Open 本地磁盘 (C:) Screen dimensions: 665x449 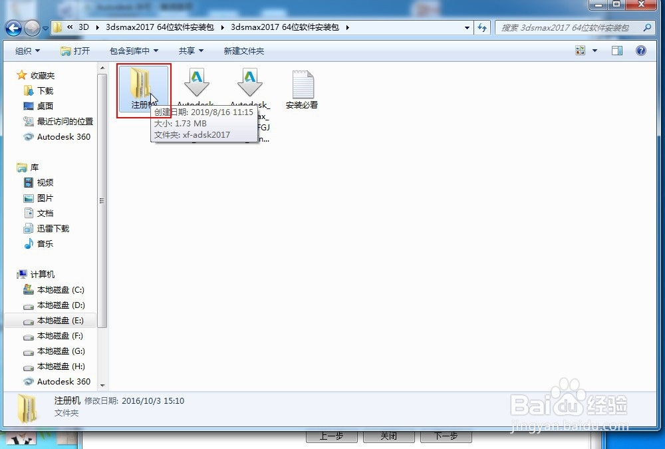[61, 290]
